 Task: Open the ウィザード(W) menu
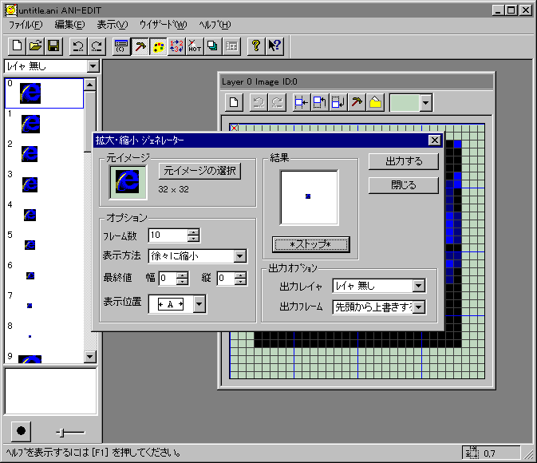click(x=164, y=25)
